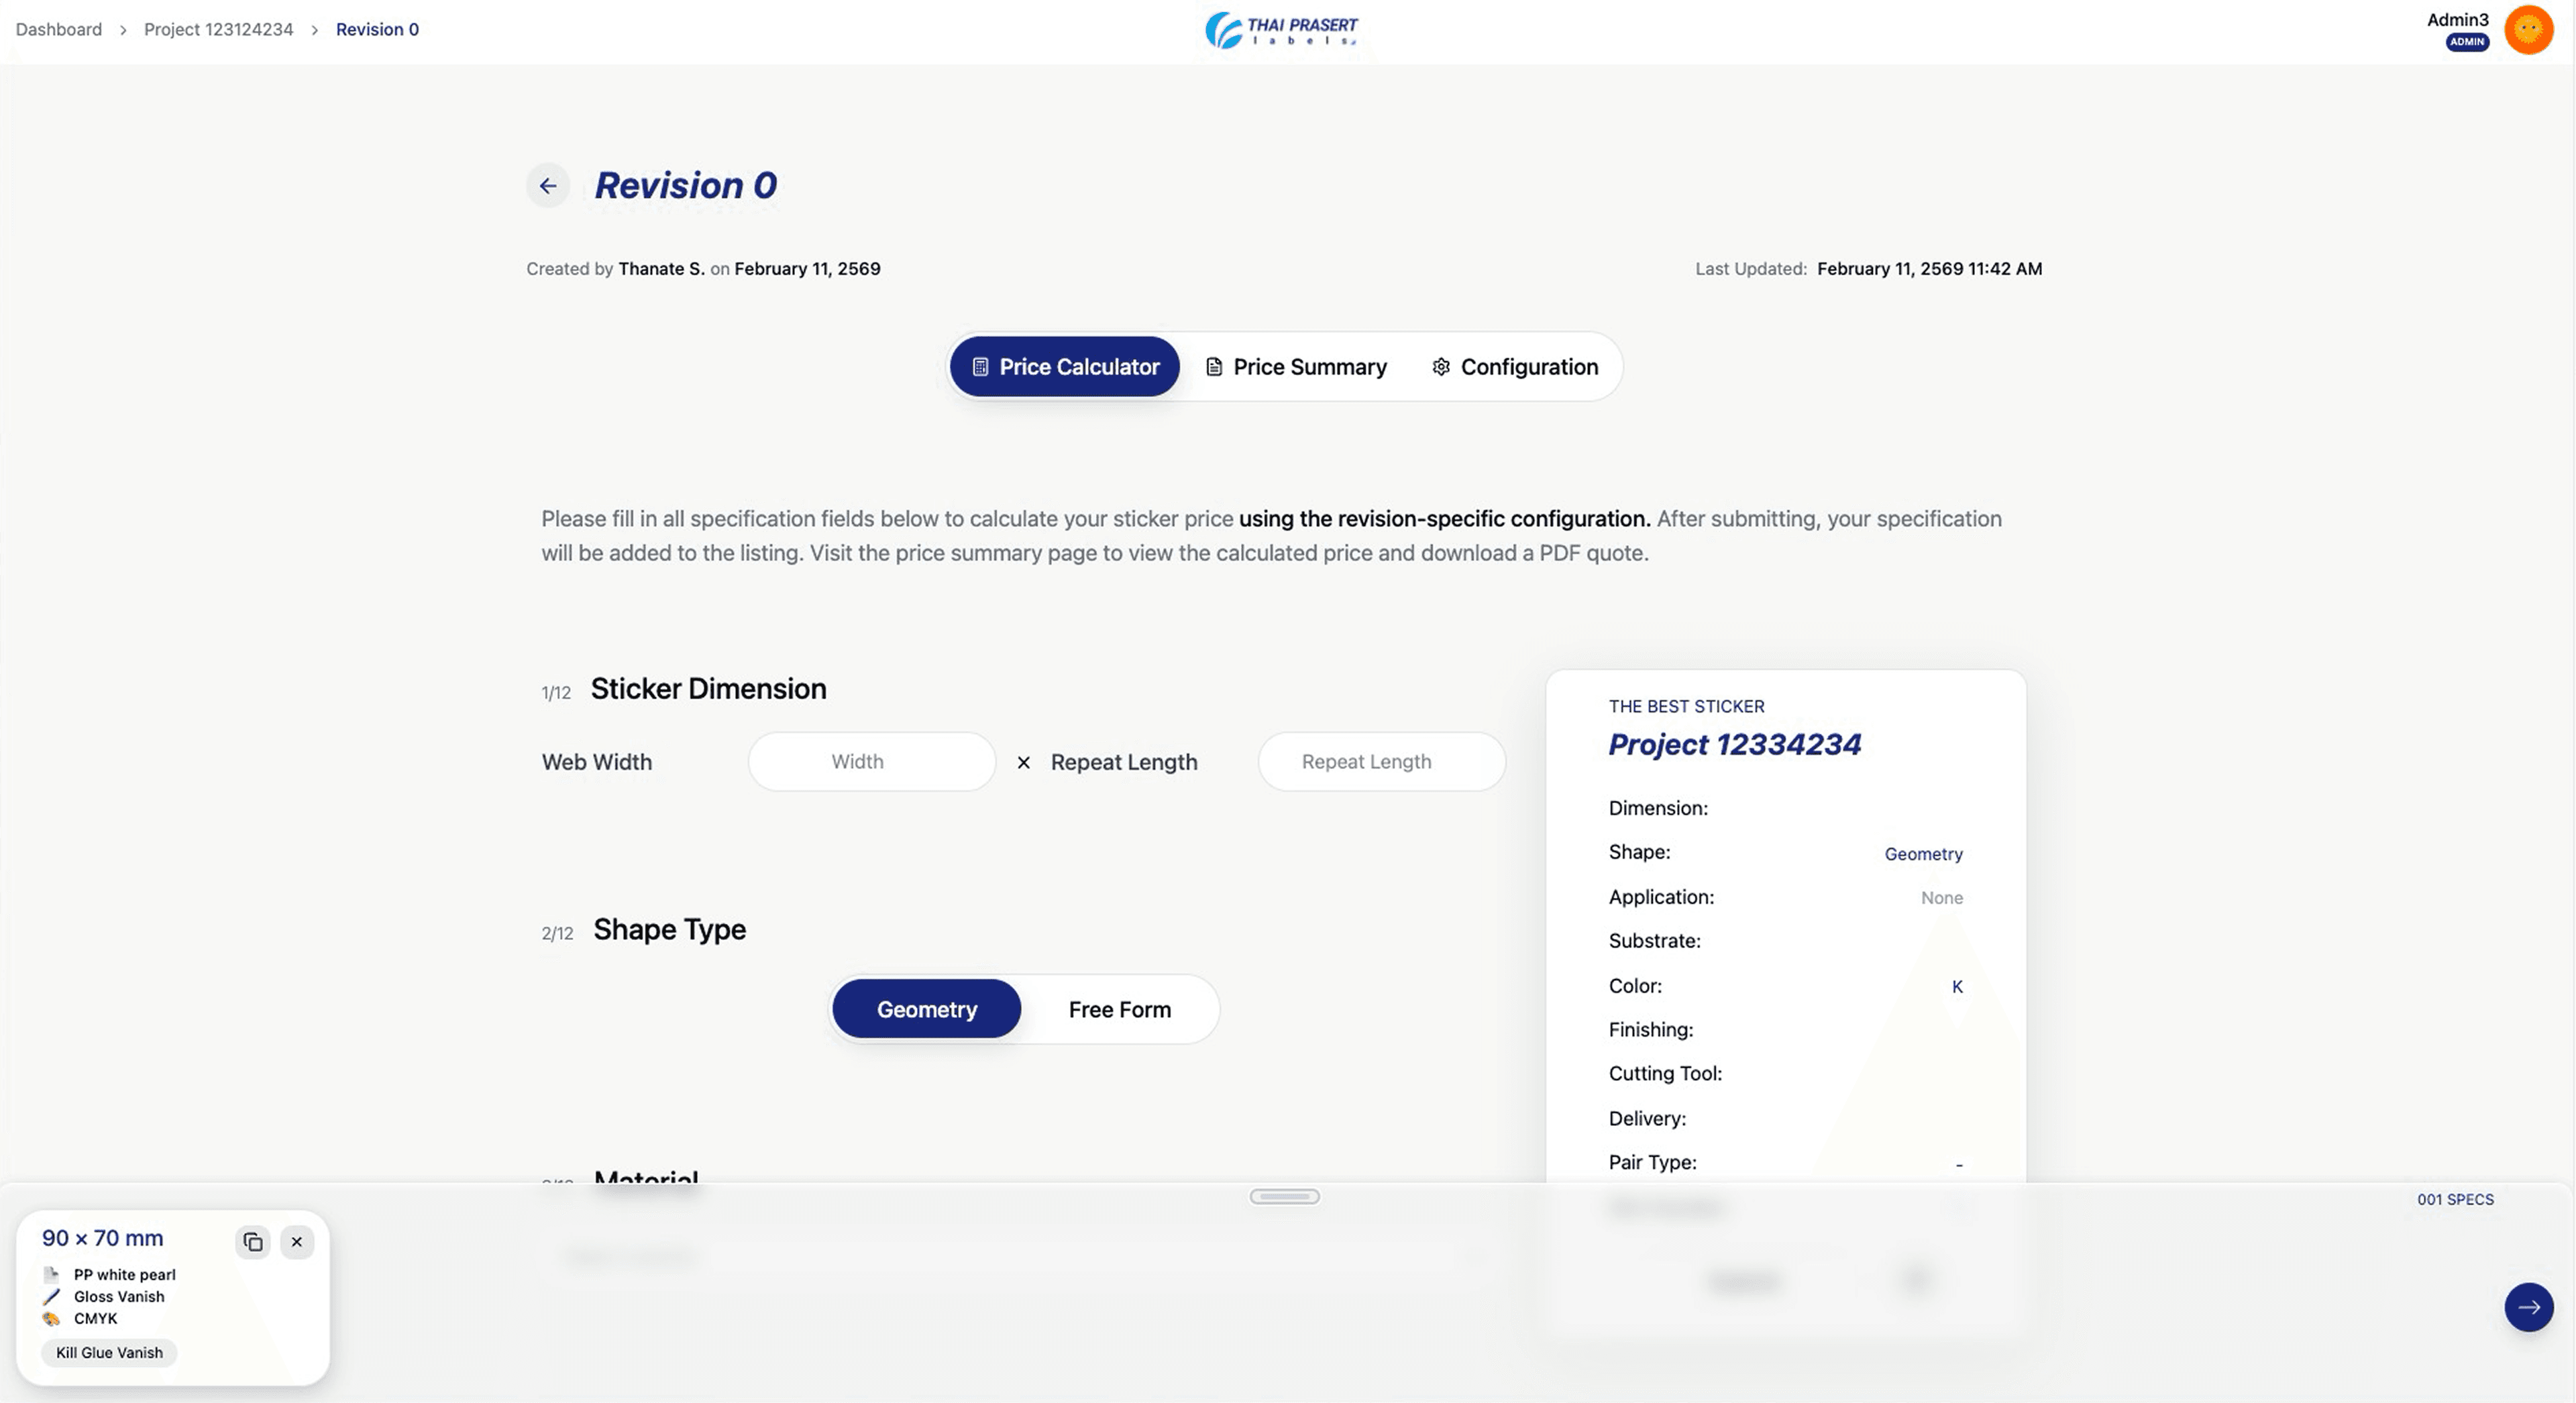Viewport: 2576px width, 1403px height.
Task: Click the Project 12334234 summary title
Action: point(1734,745)
